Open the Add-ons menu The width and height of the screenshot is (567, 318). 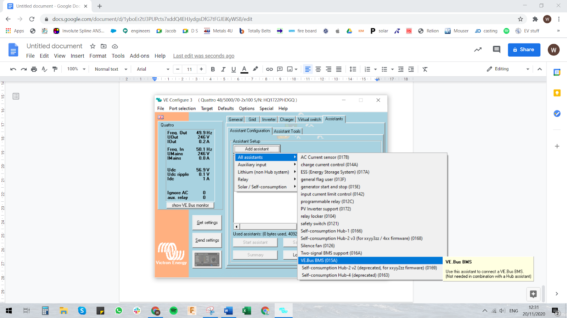tap(140, 56)
